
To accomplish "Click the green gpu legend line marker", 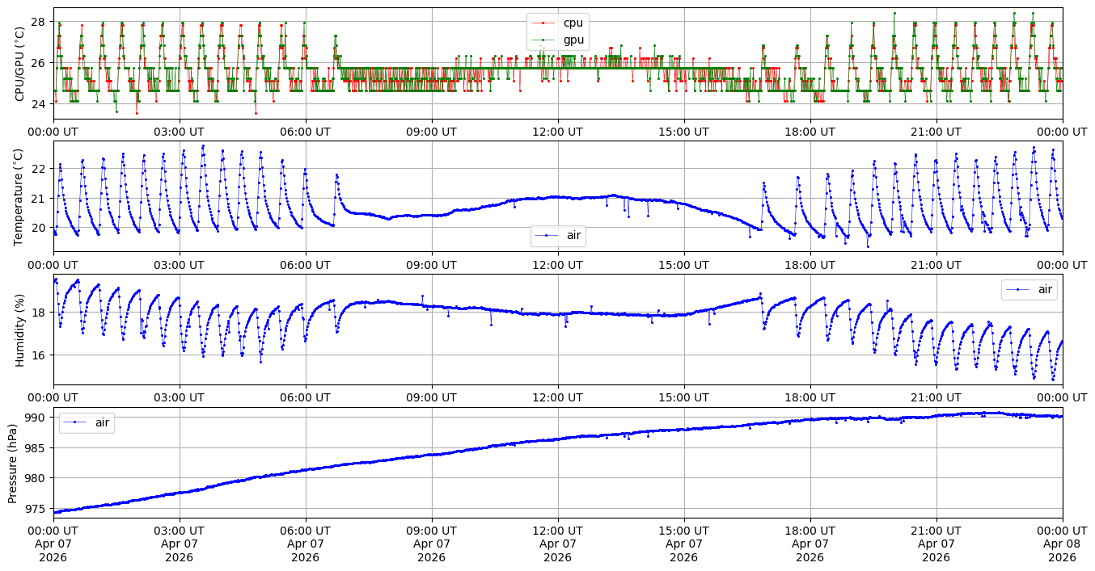I will coord(544,40).
